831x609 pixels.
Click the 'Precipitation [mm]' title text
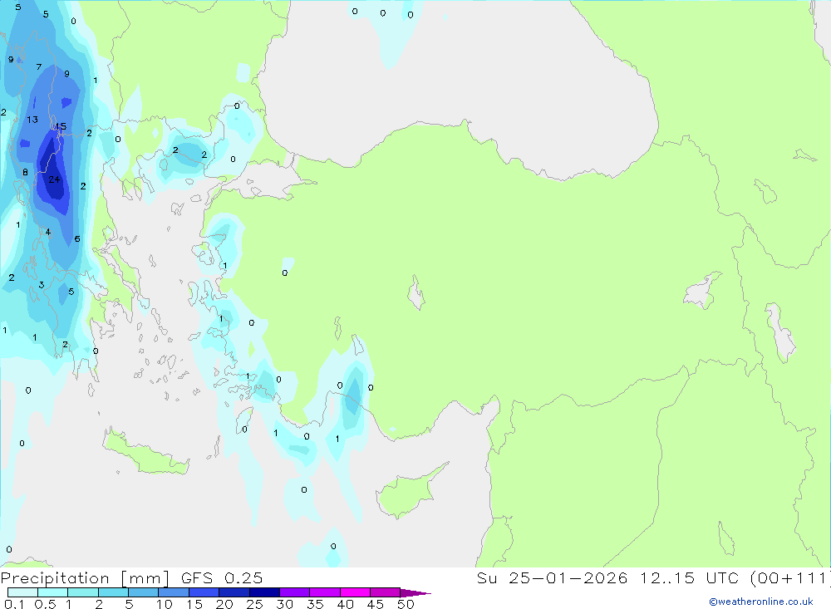[85, 578]
